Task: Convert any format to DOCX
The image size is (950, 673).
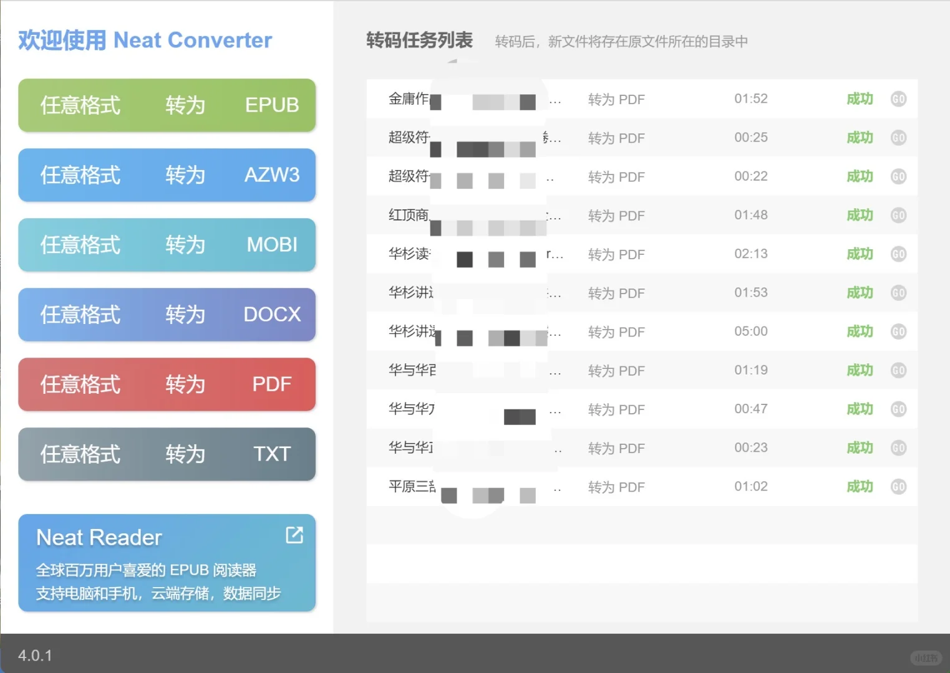Action: point(167,315)
